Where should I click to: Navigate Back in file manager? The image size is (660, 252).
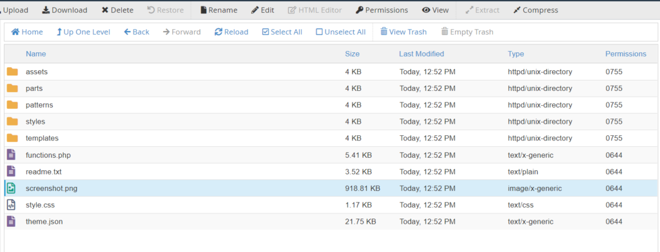[137, 32]
